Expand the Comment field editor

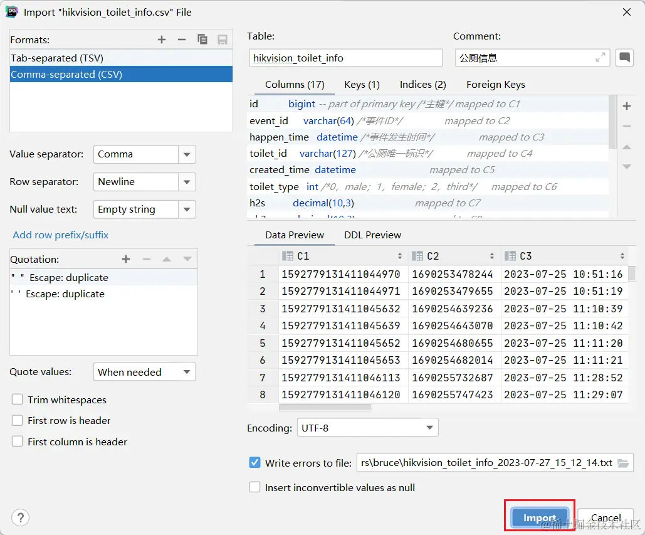click(600, 57)
